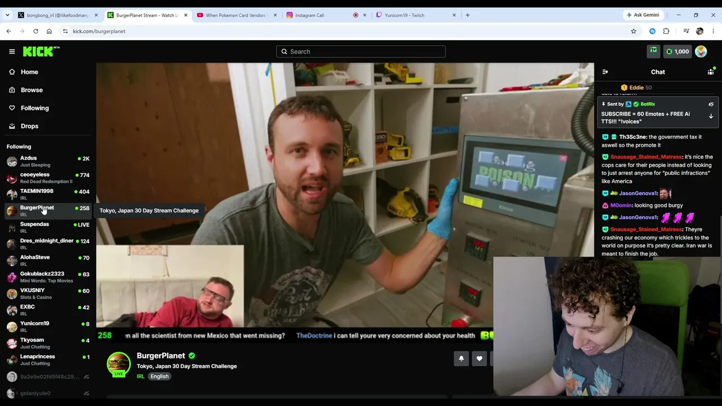
Task: Open VKUSNIY channel in Following list
Action: click(x=48, y=293)
